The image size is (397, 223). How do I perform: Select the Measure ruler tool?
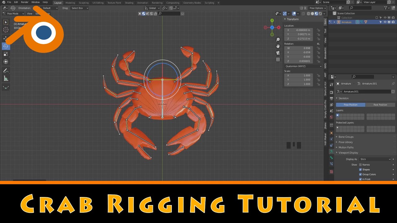tap(6, 79)
